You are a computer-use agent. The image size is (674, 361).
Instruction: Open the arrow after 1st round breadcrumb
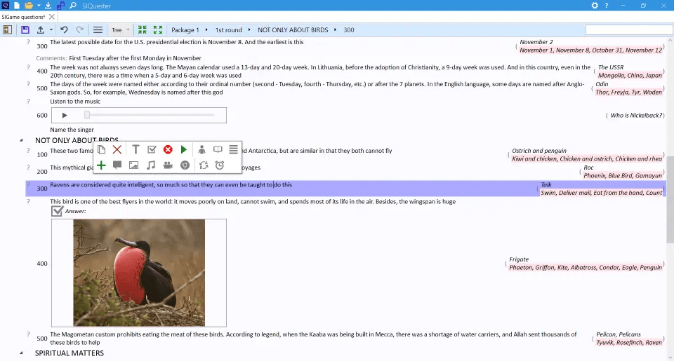click(x=249, y=29)
